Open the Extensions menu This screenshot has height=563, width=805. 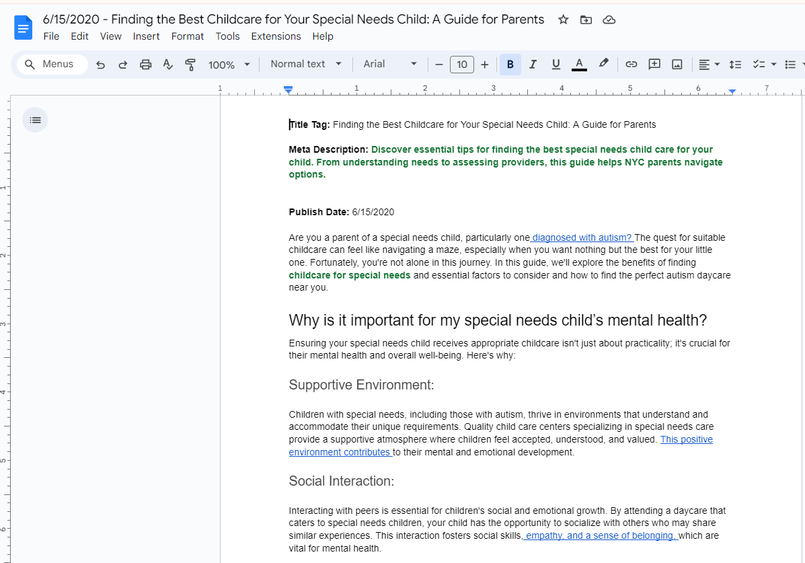pos(276,36)
